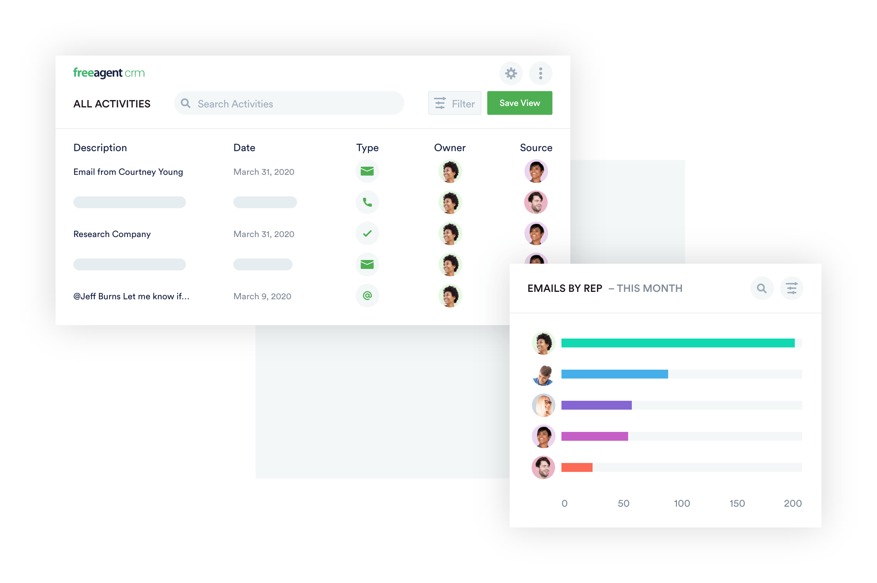Image resolution: width=877 pixels, height=583 pixels.
Task: Click the email type icon on first row
Action: [x=368, y=171]
